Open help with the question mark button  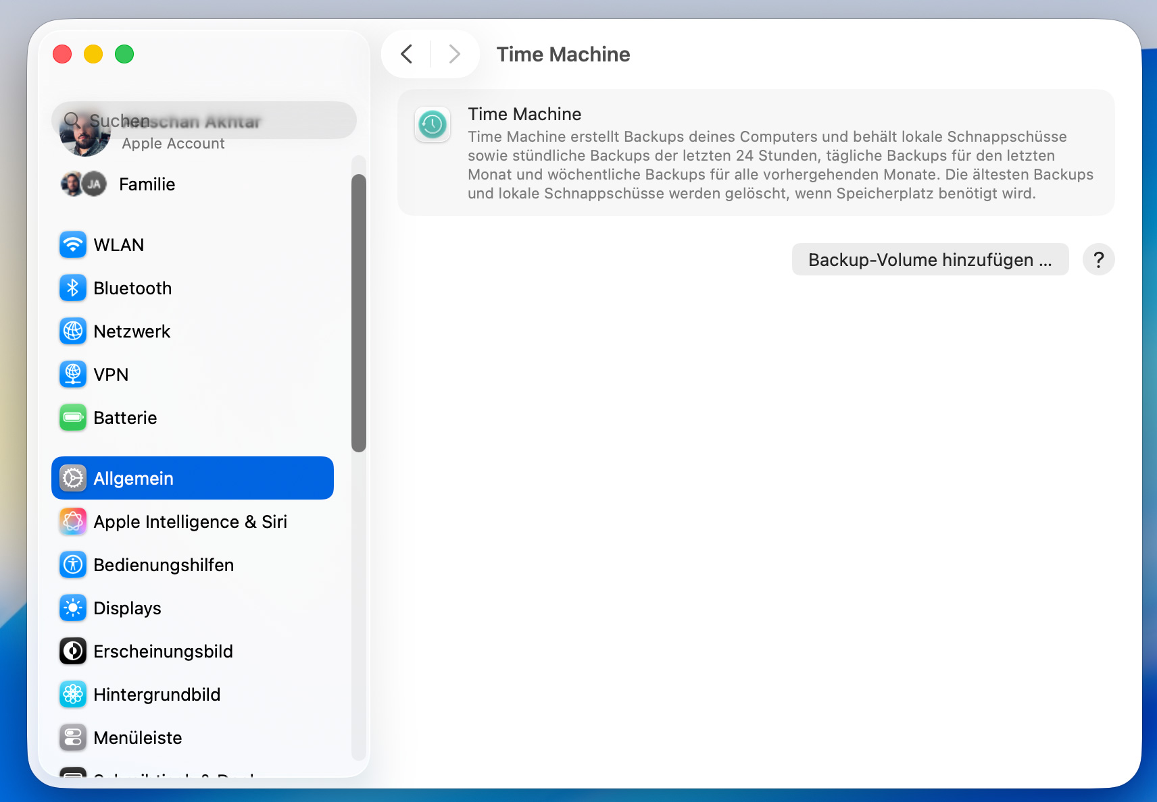pyautogui.click(x=1098, y=259)
